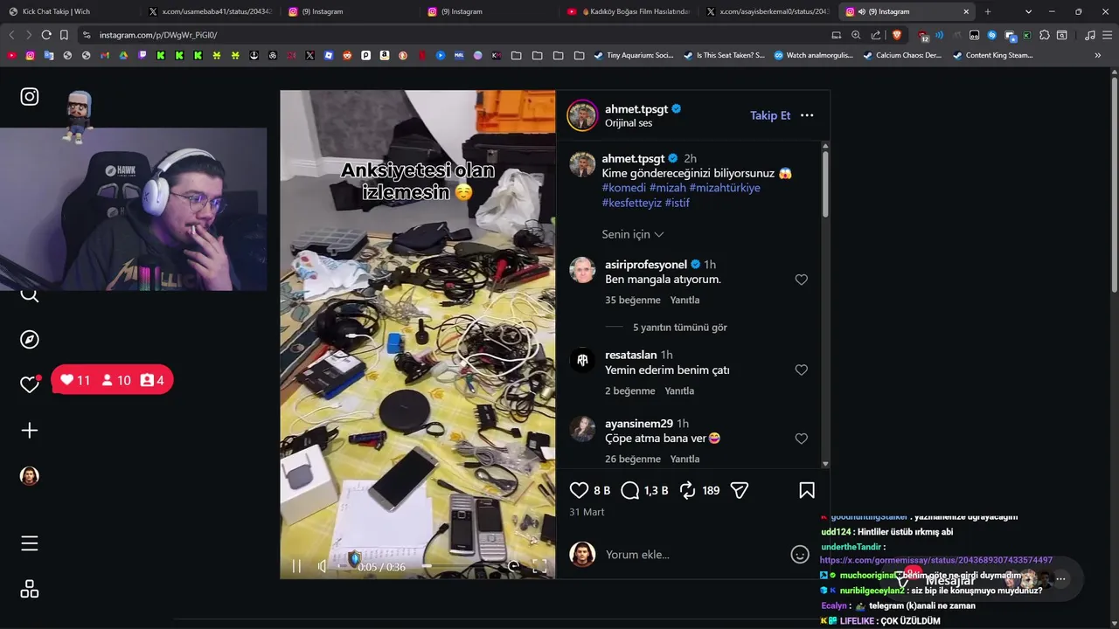Open Content King Steam bookmark
The height and width of the screenshot is (629, 1119).
click(993, 55)
